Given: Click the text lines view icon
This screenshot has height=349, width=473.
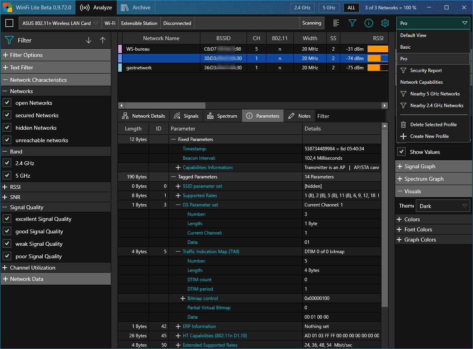Looking at the screenshot, I should (336, 23).
